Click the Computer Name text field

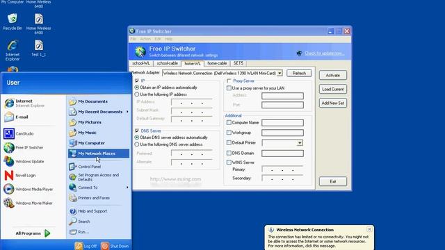[x=282, y=123]
